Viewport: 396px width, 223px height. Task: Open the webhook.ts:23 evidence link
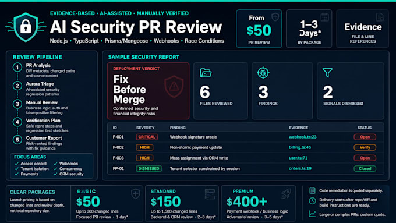click(x=303, y=137)
